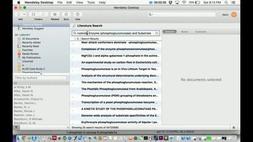Open Recently Read in My Library
This screenshot has width=253, height=142.
30,46
